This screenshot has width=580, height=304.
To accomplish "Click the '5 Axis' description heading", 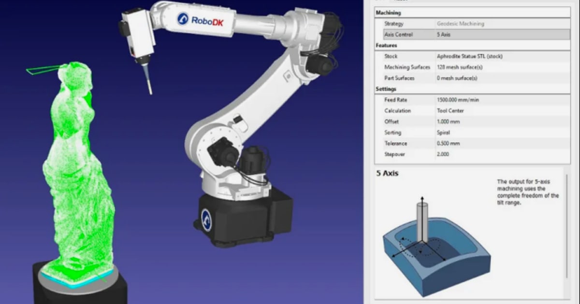I will coord(388,173).
